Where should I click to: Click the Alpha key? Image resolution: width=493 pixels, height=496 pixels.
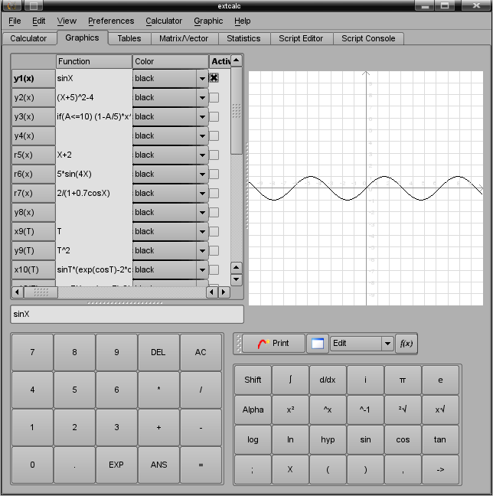[x=253, y=410]
